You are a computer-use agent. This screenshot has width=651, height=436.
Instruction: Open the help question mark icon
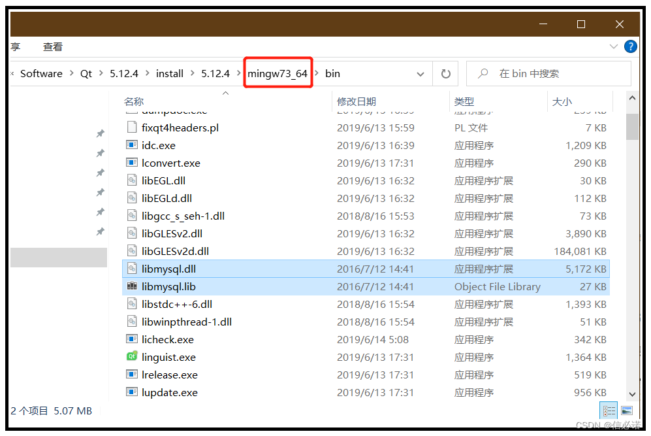pos(630,46)
